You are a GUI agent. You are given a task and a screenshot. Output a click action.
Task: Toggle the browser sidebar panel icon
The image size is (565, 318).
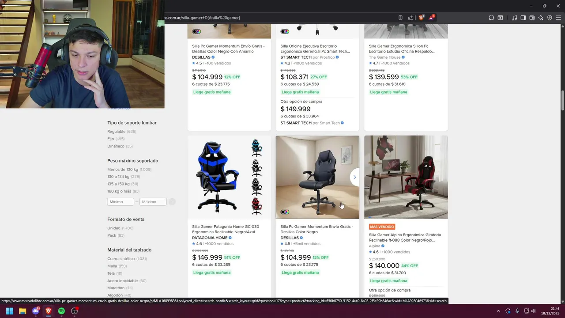[x=523, y=18]
